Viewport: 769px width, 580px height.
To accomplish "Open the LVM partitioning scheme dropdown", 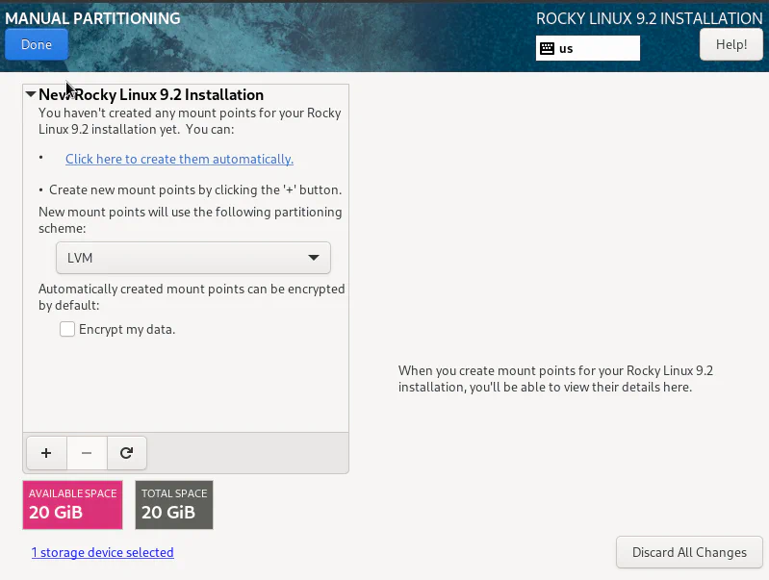I will [193, 258].
